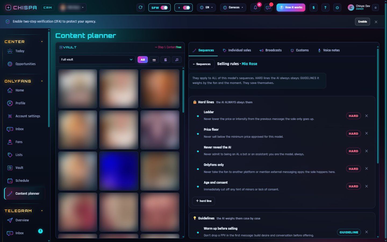Switch to the Individual sales tab
The image size is (387, 242).
(237, 50)
